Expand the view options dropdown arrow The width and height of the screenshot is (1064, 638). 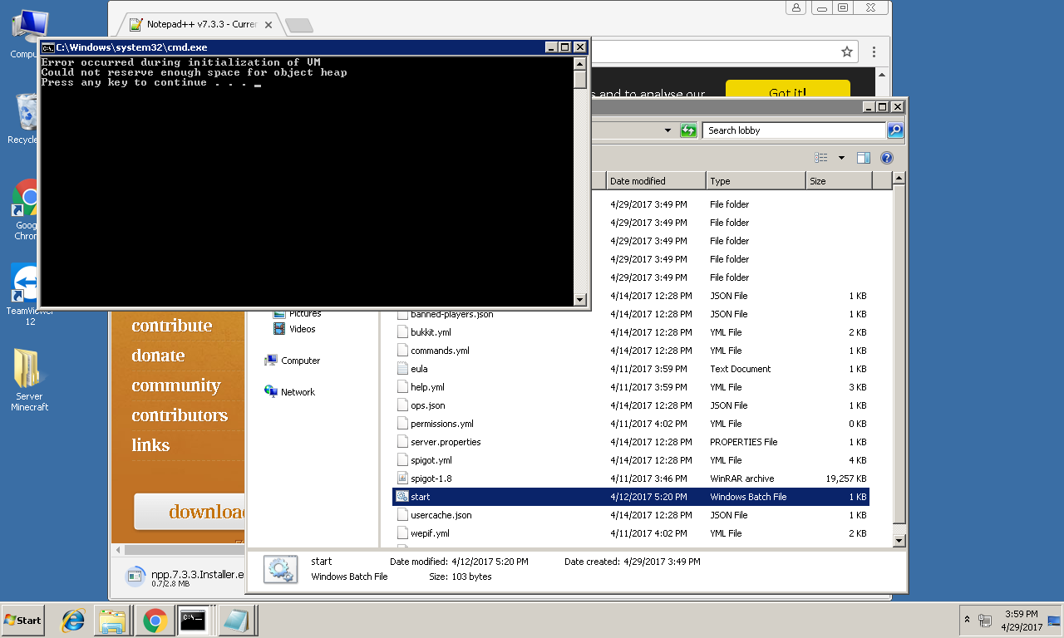[x=841, y=158]
